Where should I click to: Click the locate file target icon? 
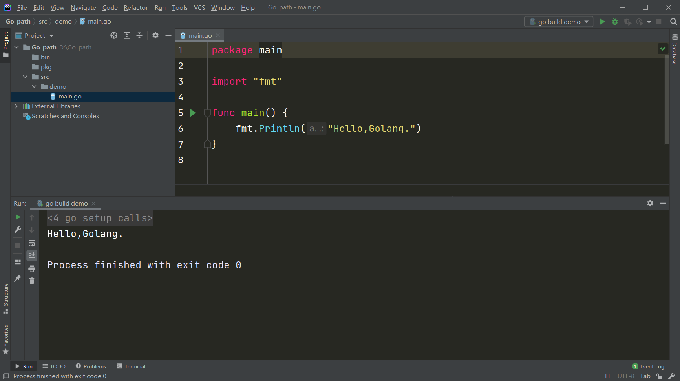point(114,35)
